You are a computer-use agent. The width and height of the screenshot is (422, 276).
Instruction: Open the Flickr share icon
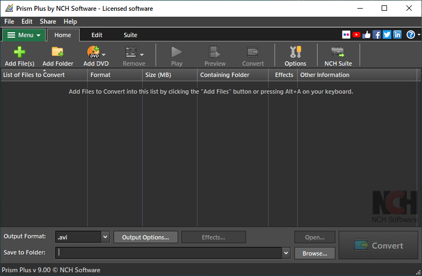pyautogui.click(x=346, y=34)
